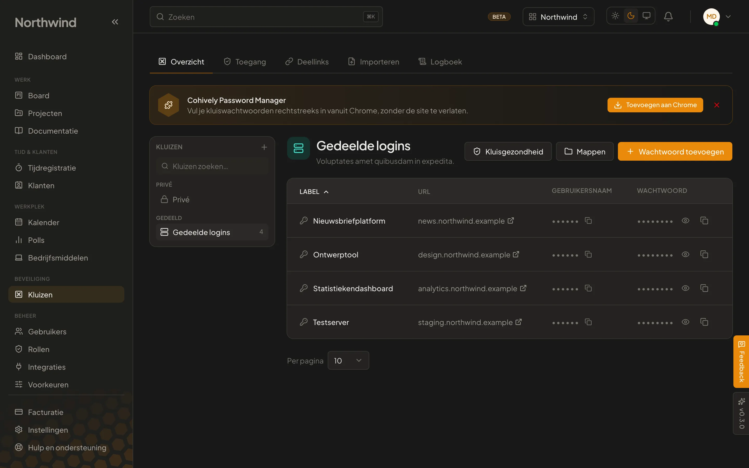Copy the Nieuwsbriefplatform password
This screenshot has height=468, width=749.
(704, 221)
